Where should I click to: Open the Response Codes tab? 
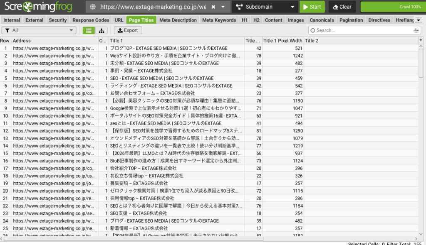click(x=91, y=20)
